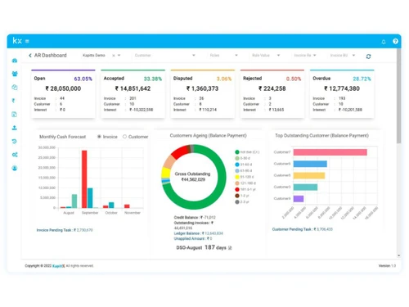Open the Accepted status card
The width and height of the screenshot is (409, 307).
click(133, 94)
